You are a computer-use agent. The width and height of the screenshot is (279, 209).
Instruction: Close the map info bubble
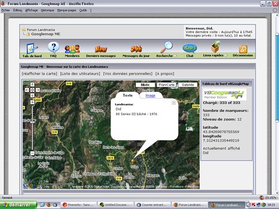174,103
